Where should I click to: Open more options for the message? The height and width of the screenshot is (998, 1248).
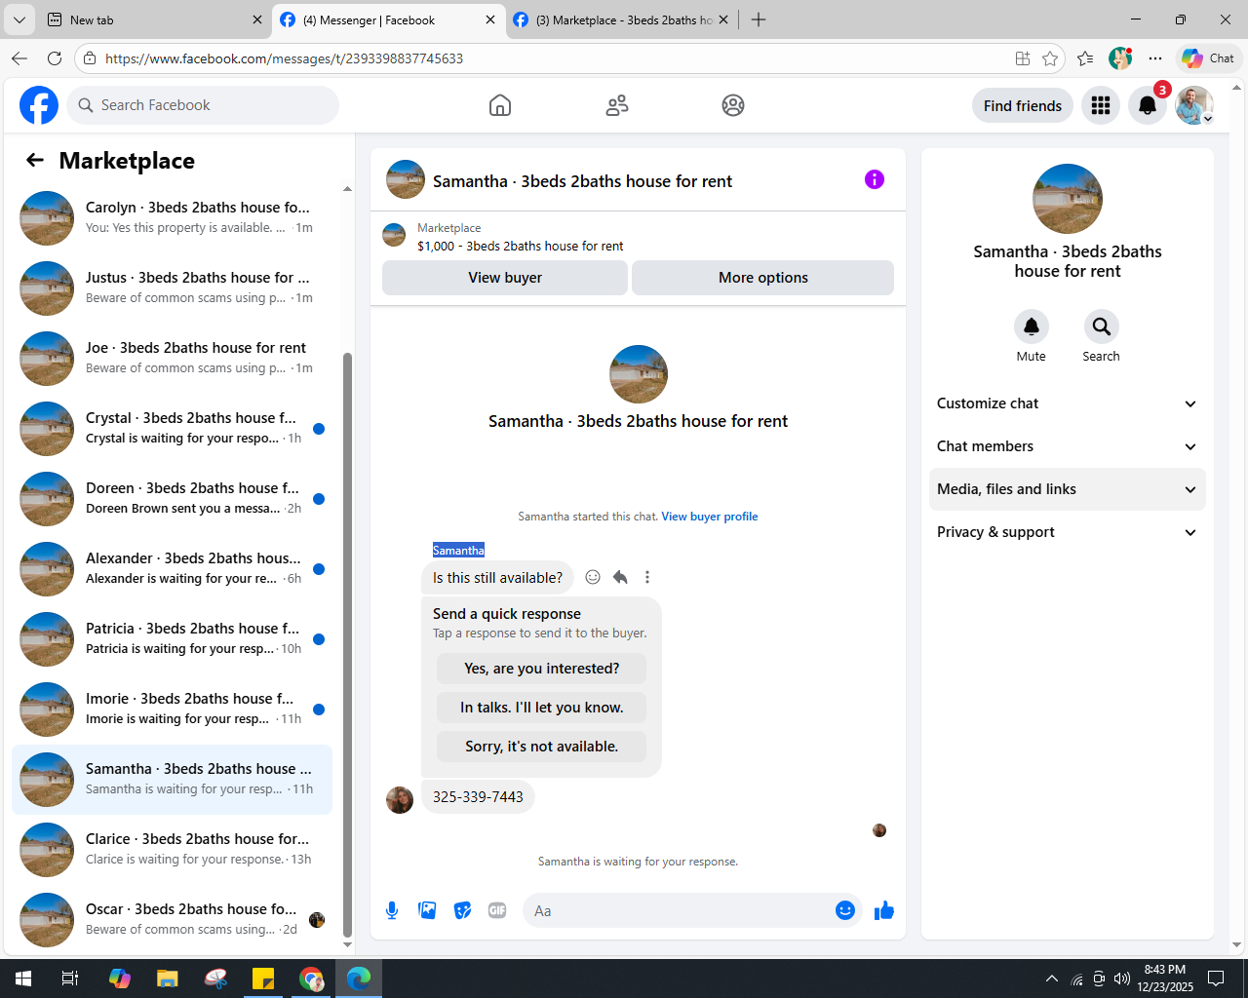coord(647,577)
